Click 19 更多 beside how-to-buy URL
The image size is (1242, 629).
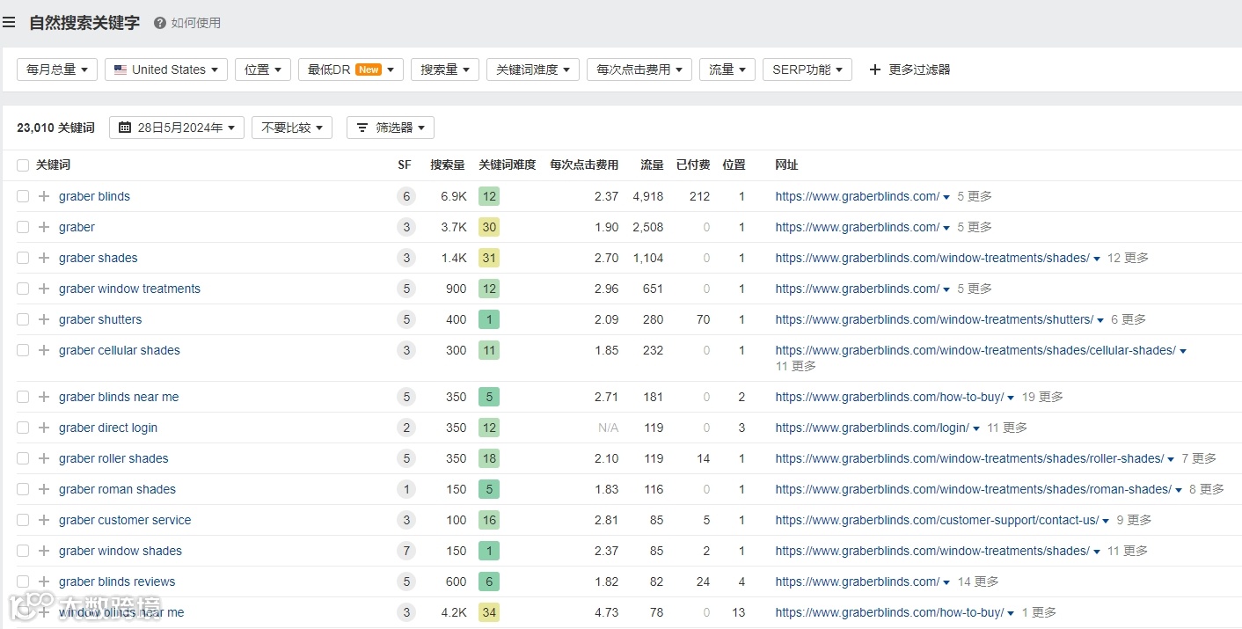click(x=1042, y=397)
